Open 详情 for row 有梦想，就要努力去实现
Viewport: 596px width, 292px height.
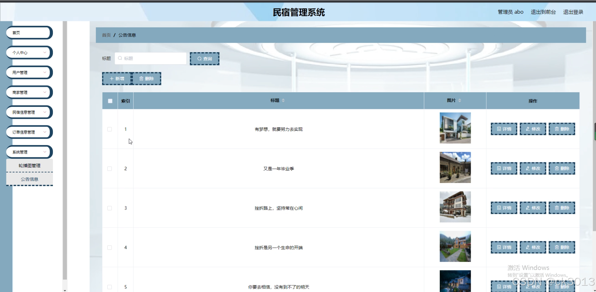click(x=504, y=129)
